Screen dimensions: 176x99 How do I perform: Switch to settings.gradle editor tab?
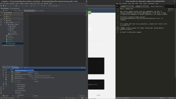[x=30, y=11]
